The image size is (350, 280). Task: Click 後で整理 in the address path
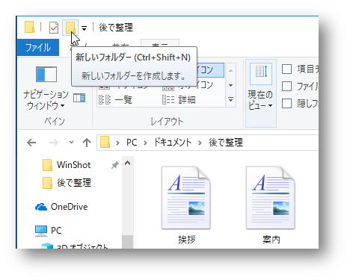coord(226,143)
